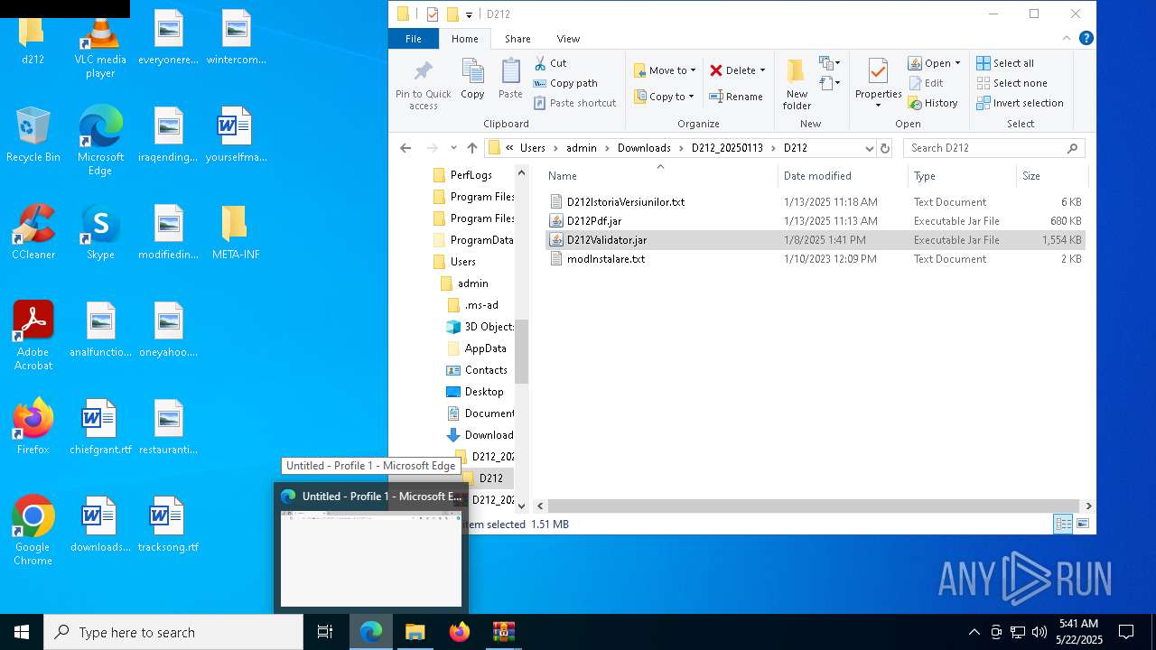Switch to the Home ribbon tab
Viewport: 1156px width, 650px height.
[465, 39]
